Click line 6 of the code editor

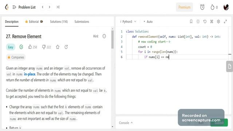coord(177,57)
